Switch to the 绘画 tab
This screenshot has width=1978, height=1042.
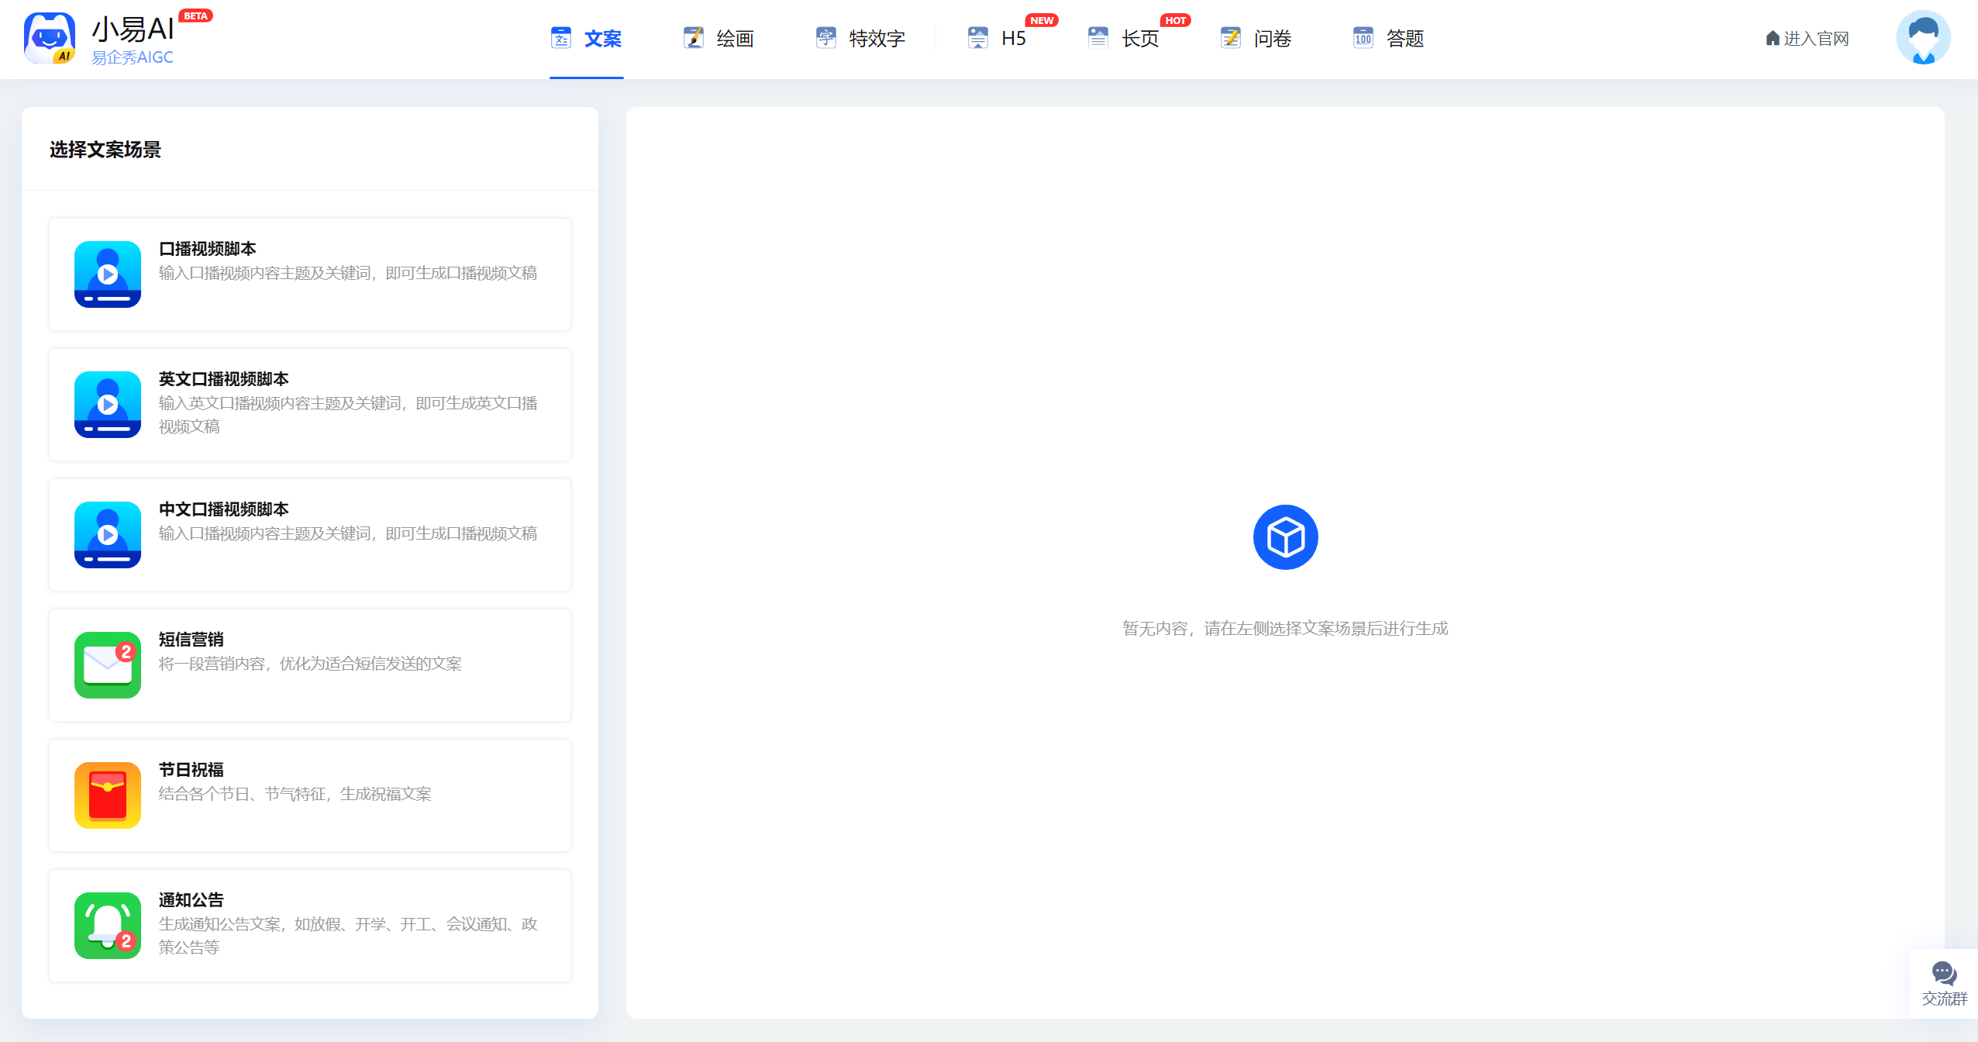click(x=719, y=39)
